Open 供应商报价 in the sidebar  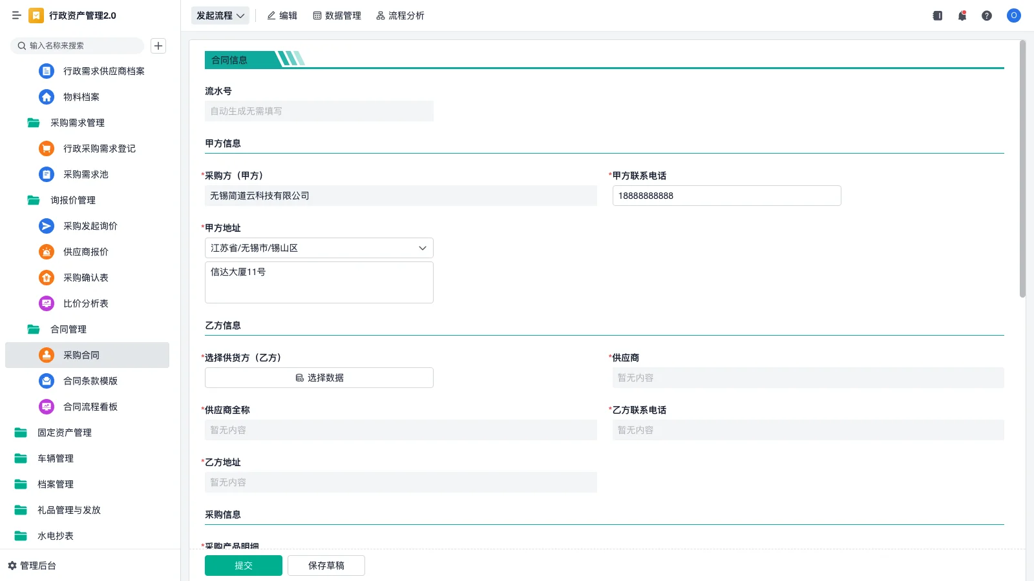(87, 252)
